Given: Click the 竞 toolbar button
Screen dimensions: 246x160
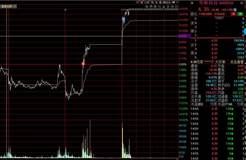Looking at the screenshot, I should click(152, 2).
